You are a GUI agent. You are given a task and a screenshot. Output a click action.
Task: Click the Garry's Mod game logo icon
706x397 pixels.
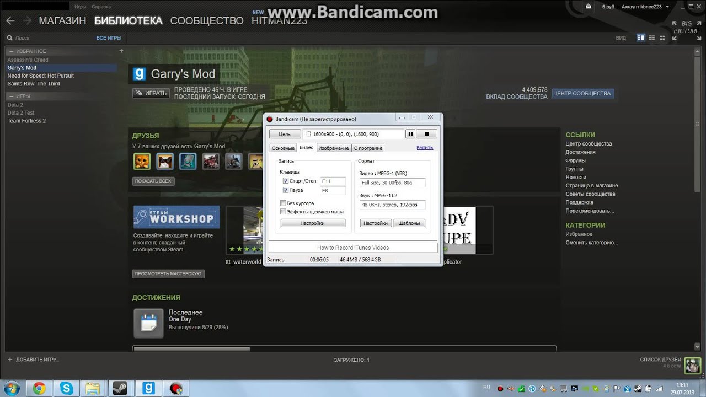point(140,74)
